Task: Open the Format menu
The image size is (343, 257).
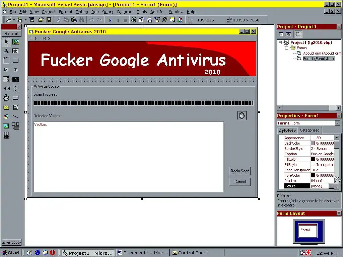Action: (x=65, y=12)
